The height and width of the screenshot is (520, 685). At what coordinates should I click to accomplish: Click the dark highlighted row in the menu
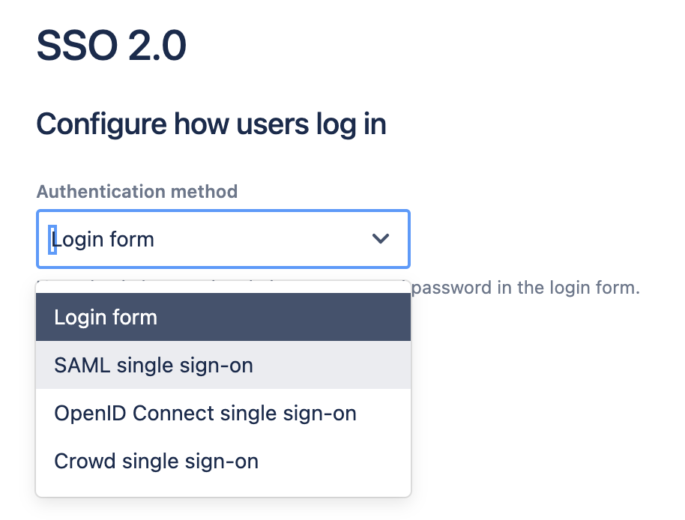pos(223,317)
